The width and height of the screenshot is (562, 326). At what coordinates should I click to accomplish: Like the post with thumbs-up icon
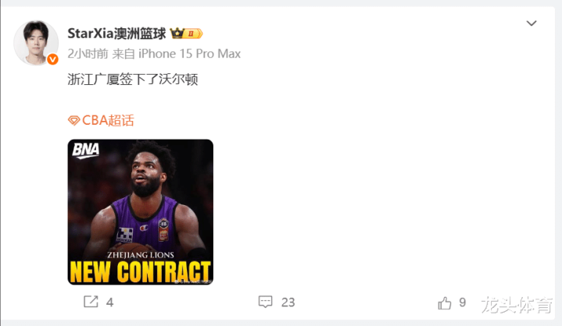(445, 303)
